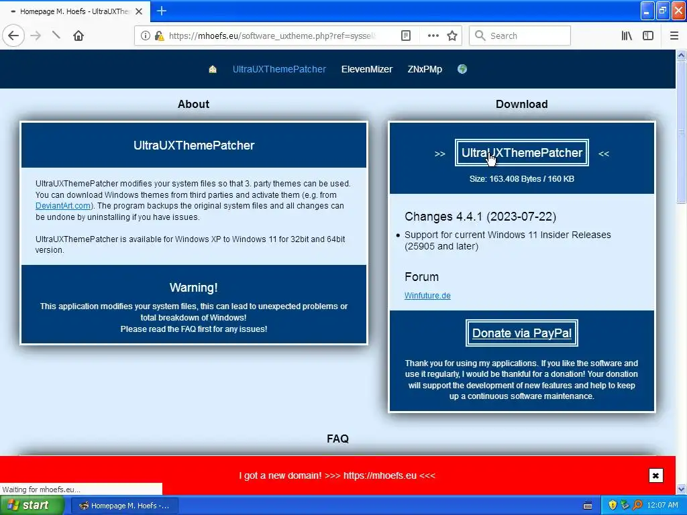Download UltraUXThemePatcher via the boxed button
The height and width of the screenshot is (515, 687).
pyautogui.click(x=522, y=153)
